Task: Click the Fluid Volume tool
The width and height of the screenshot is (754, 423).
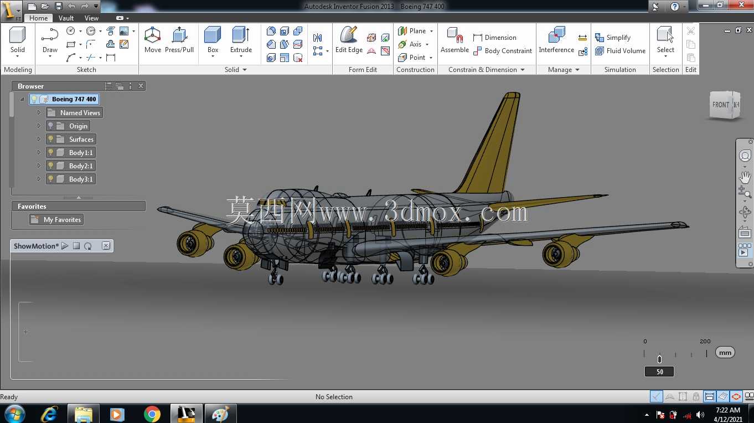Action: coord(620,51)
